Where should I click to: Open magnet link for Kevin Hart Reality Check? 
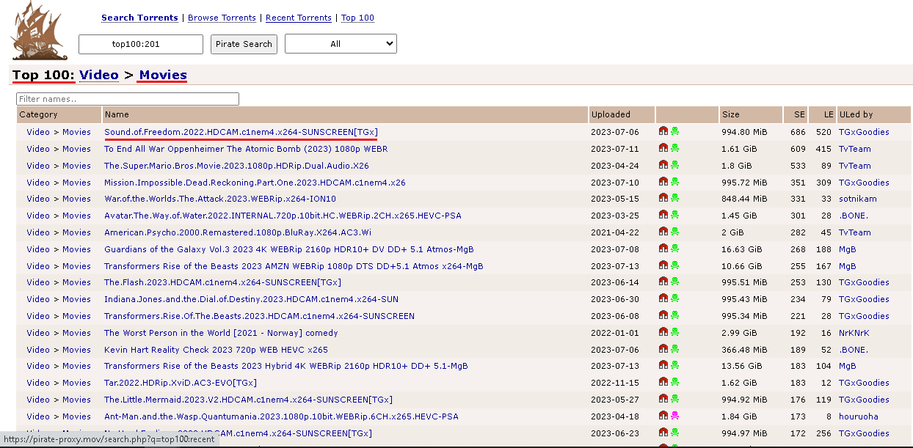[663, 349]
